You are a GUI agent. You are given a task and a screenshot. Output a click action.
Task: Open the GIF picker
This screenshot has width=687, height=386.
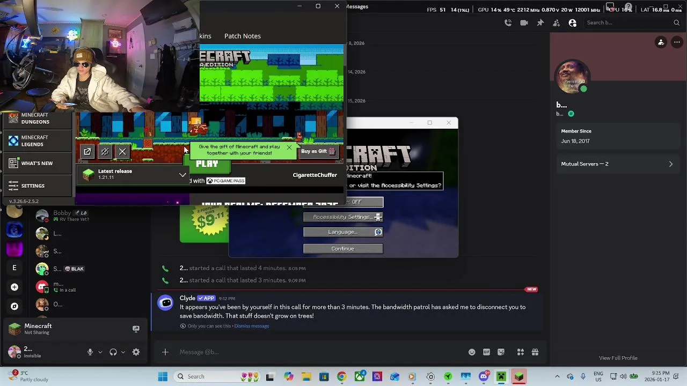point(486,352)
